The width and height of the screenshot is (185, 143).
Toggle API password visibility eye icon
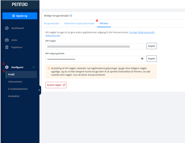click(142, 59)
